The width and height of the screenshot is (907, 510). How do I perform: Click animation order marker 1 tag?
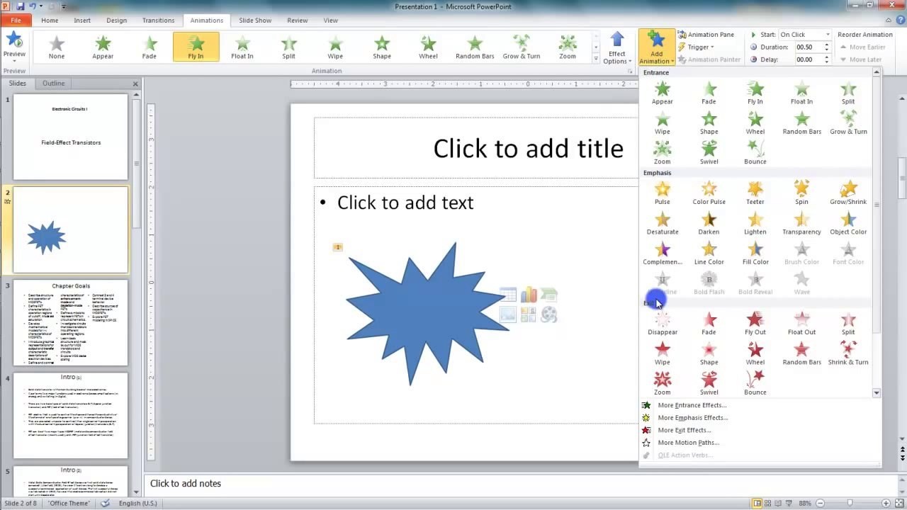click(337, 247)
